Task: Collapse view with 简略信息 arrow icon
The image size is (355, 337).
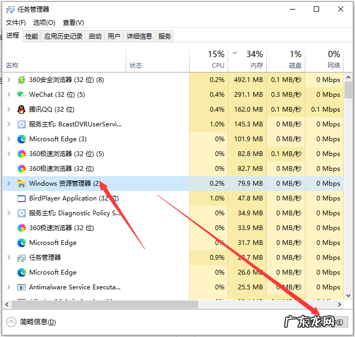Action: click(x=11, y=322)
